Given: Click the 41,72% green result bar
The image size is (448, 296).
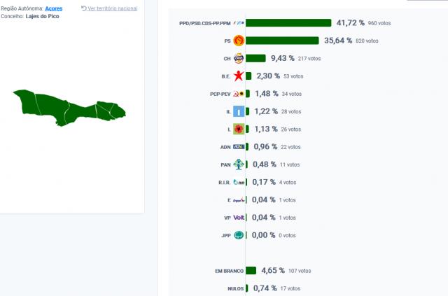Looking at the screenshot, I should coord(288,23).
